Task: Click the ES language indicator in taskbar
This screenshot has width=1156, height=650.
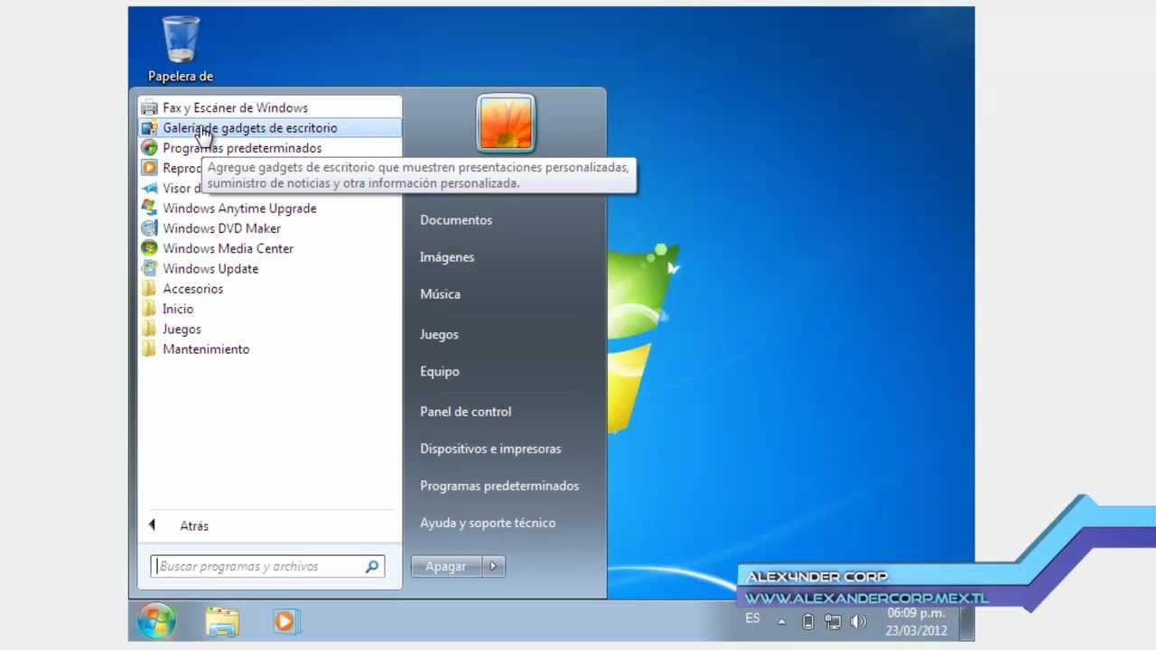Action: click(x=752, y=619)
